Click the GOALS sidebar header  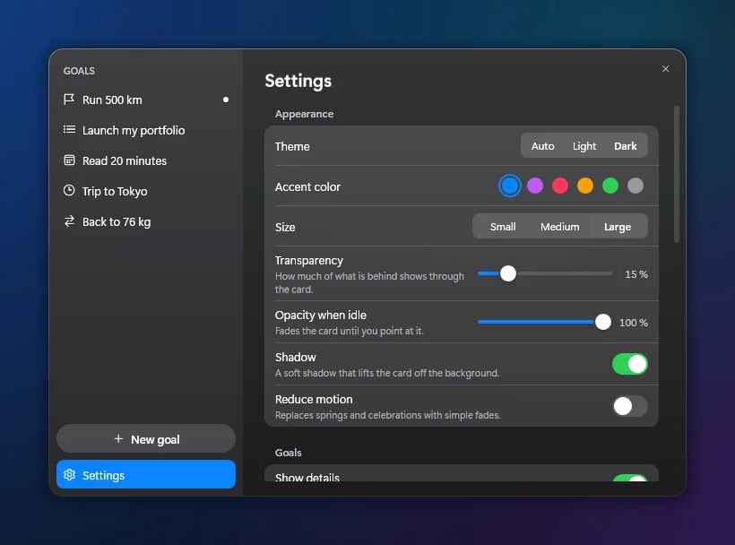[x=79, y=71]
